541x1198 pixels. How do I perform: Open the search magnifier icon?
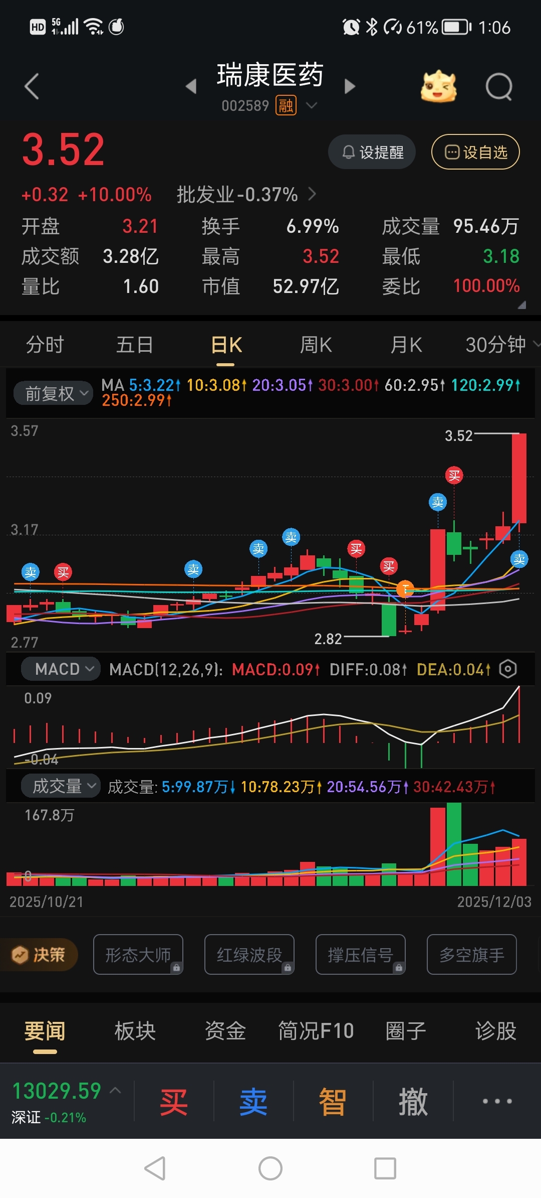click(499, 87)
